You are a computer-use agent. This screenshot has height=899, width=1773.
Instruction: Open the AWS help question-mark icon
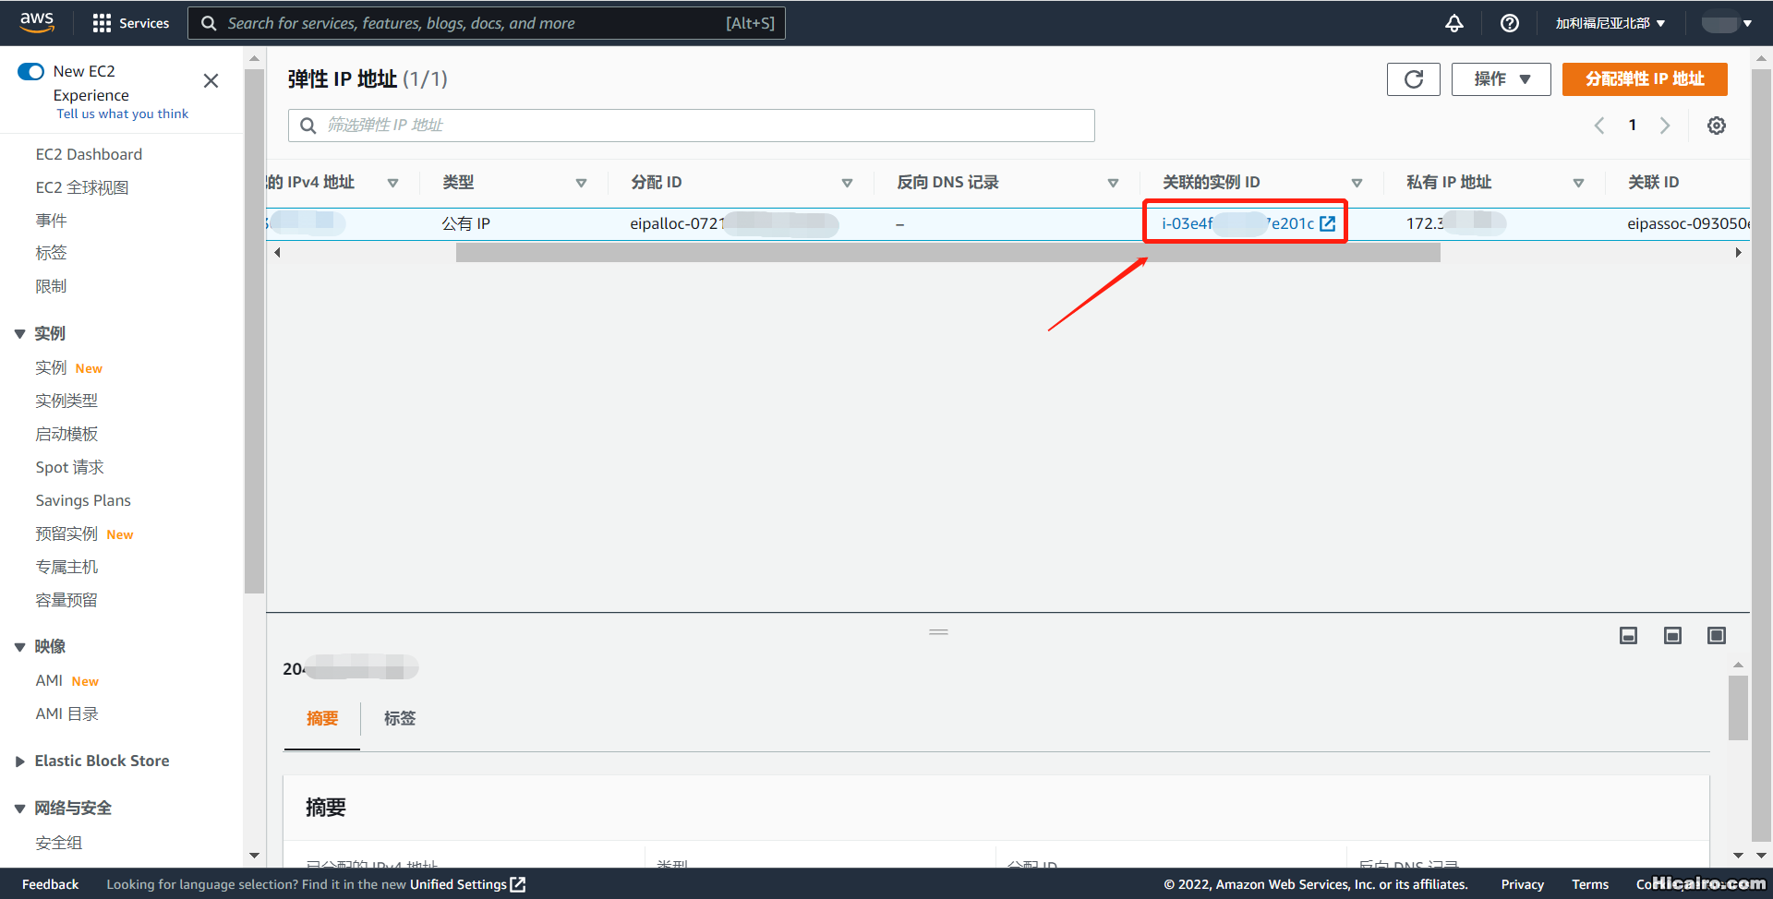pyautogui.click(x=1510, y=23)
